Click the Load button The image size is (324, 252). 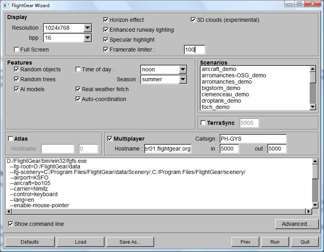click(x=81, y=242)
